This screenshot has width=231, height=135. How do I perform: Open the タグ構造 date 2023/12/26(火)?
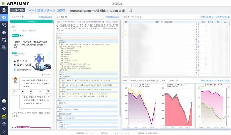pyautogui.click(x=112, y=17)
